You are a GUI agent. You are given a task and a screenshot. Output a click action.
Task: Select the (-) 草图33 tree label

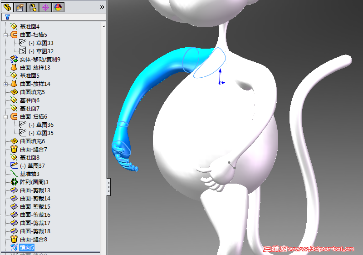[x=41, y=43]
